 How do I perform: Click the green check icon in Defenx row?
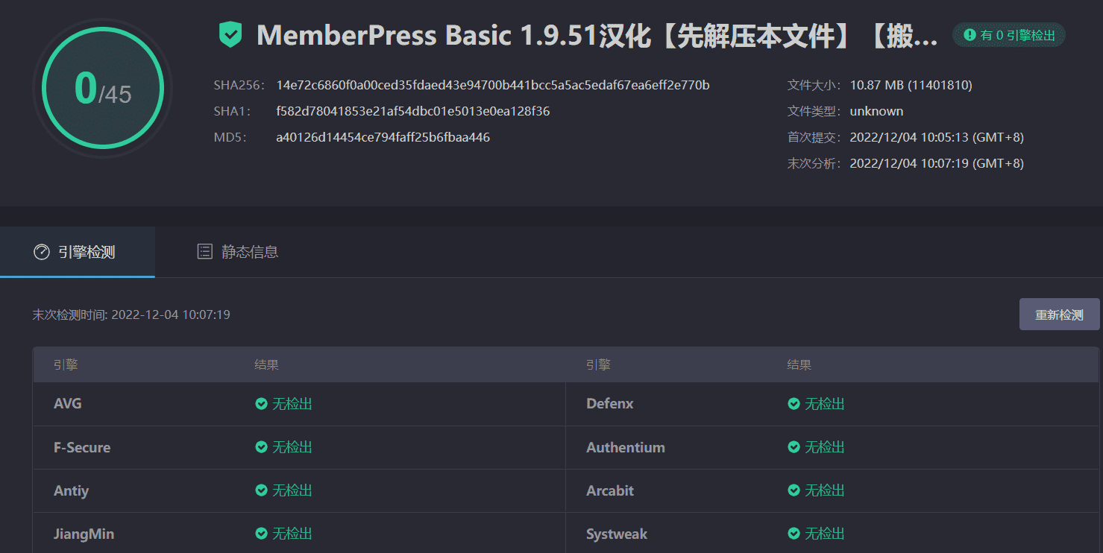click(x=794, y=404)
